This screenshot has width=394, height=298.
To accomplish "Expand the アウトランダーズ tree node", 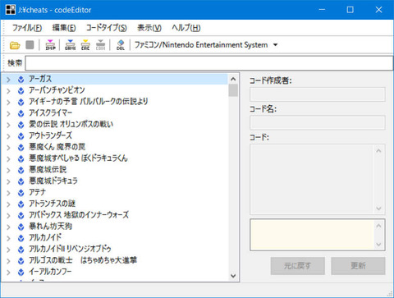I will (x=8, y=136).
